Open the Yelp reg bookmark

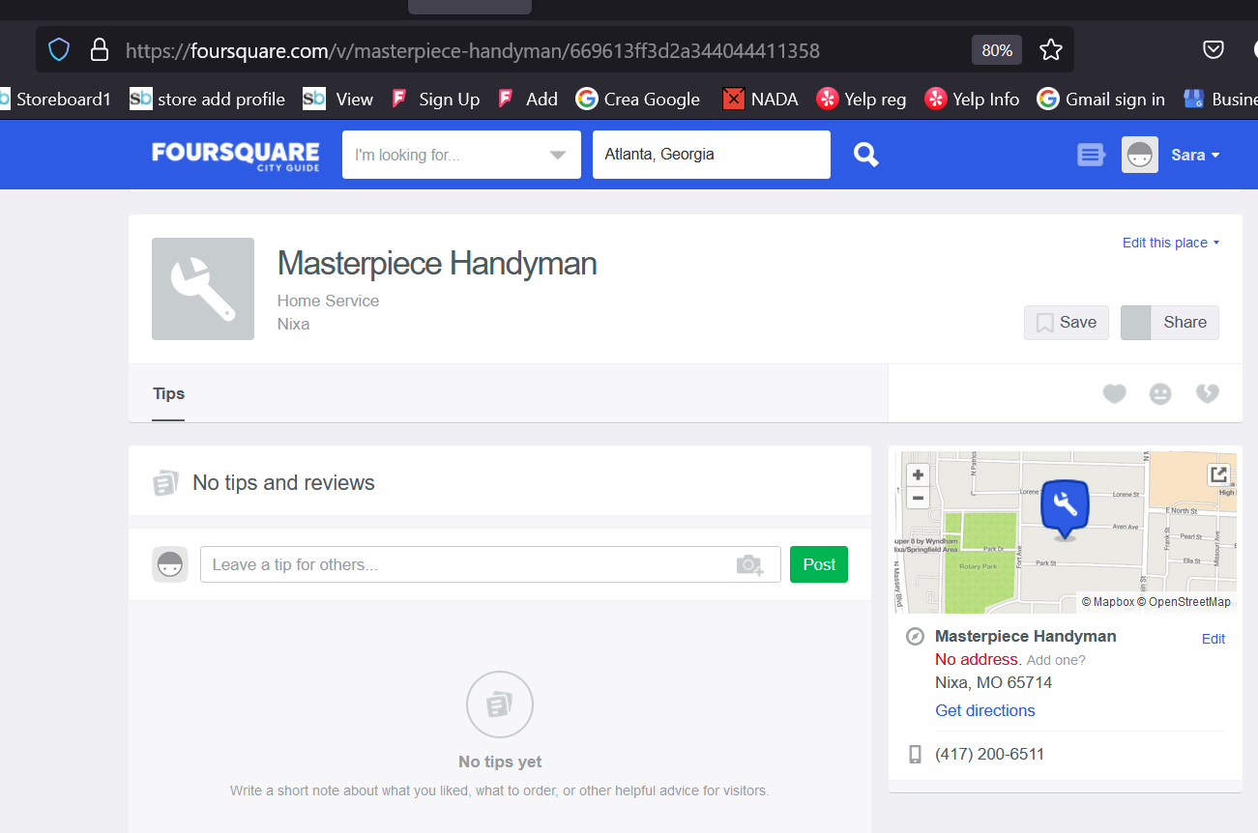pyautogui.click(x=862, y=99)
